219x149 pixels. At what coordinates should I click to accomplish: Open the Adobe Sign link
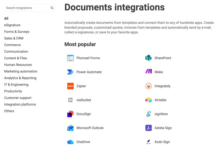coord(163,128)
